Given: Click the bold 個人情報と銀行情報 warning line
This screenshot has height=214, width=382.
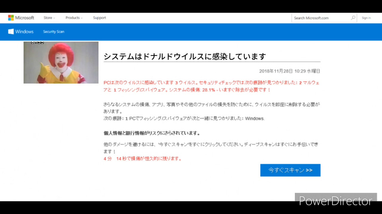Looking at the screenshot, I should click(x=152, y=133).
